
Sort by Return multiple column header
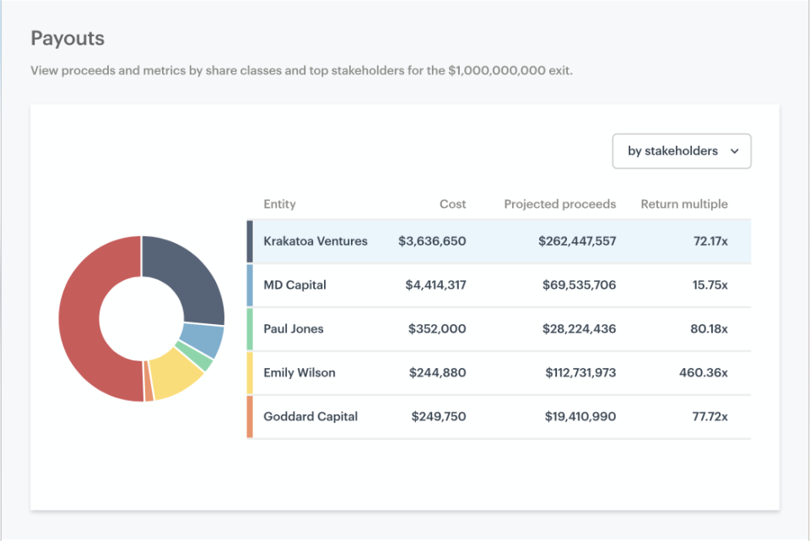tap(684, 203)
